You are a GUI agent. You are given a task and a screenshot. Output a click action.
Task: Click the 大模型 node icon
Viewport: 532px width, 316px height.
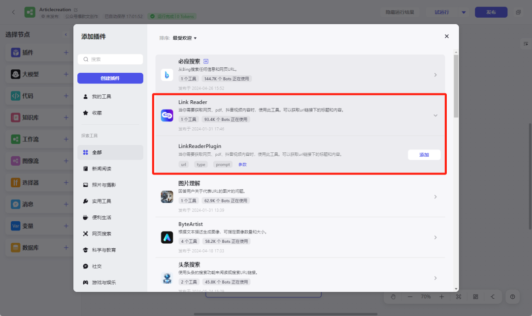click(x=16, y=74)
